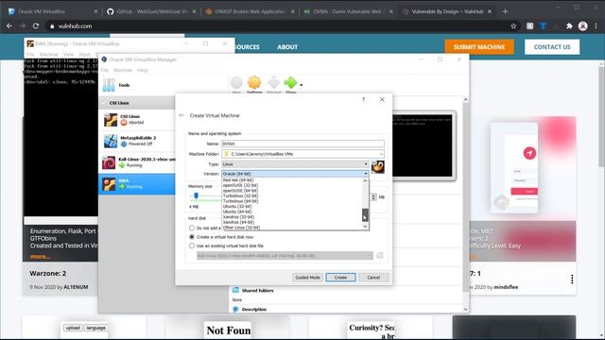605x340 pixels.
Task: Open the Show button dropdown arrow
Action: tap(302, 85)
